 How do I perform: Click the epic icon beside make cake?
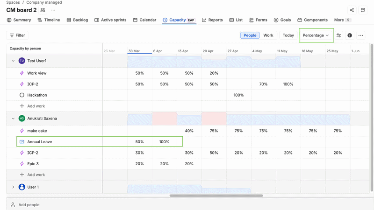tap(22, 131)
